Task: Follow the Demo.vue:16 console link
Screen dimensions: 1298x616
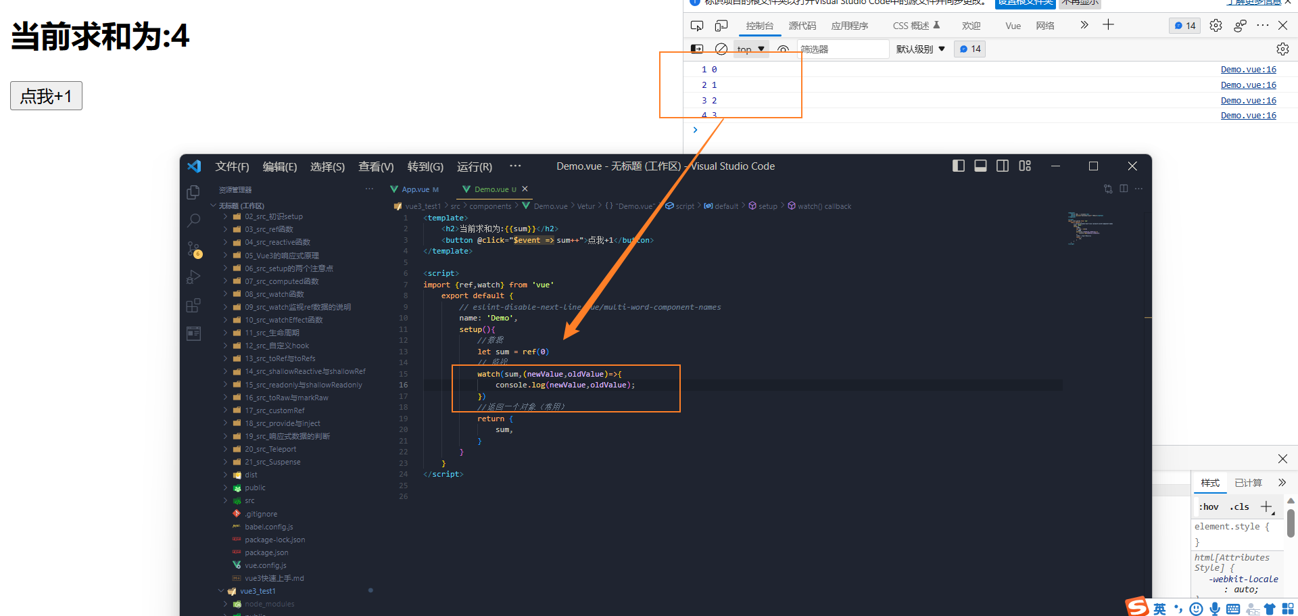Action: click(1247, 69)
